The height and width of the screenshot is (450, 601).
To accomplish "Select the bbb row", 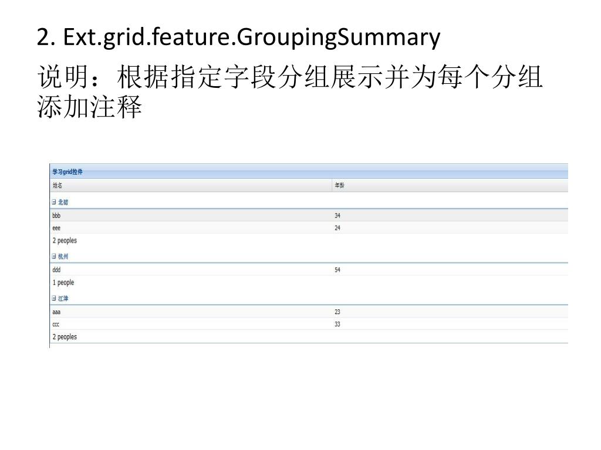I will click(x=309, y=216).
